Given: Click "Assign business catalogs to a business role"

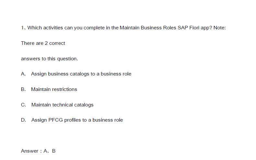Looking at the screenshot, I should pos(81,74).
